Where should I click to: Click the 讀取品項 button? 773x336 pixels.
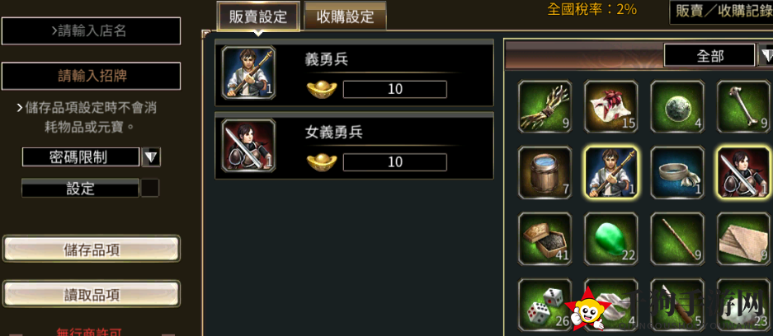coord(92,294)
